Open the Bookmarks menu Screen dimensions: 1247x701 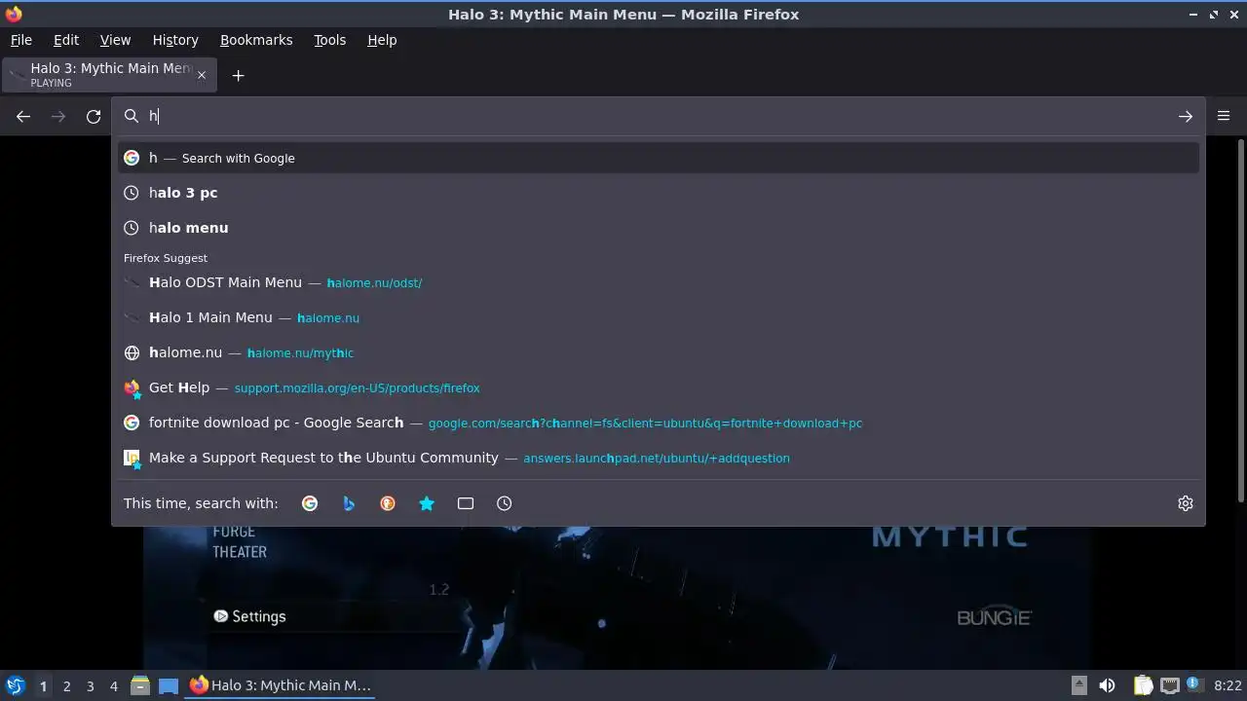click(256, 40)
